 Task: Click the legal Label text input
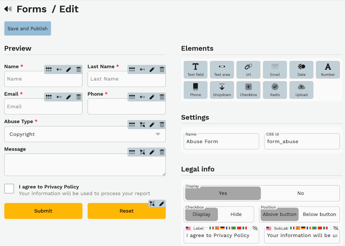[x=221, y=236]
